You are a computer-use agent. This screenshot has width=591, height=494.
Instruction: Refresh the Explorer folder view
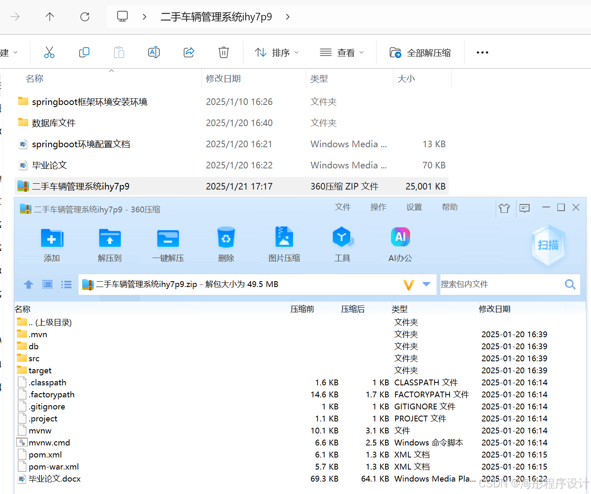pos(85,17)
